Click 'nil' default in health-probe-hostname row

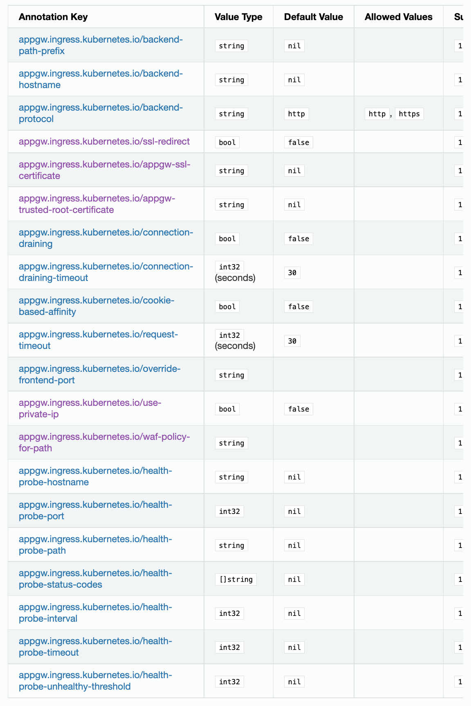click(x=294, y=477)
